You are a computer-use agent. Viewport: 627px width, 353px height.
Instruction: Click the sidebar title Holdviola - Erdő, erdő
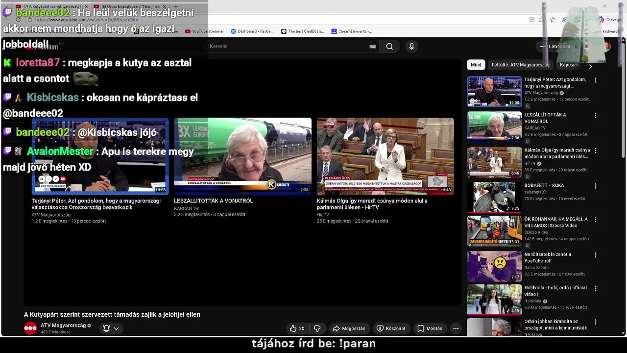555,291
